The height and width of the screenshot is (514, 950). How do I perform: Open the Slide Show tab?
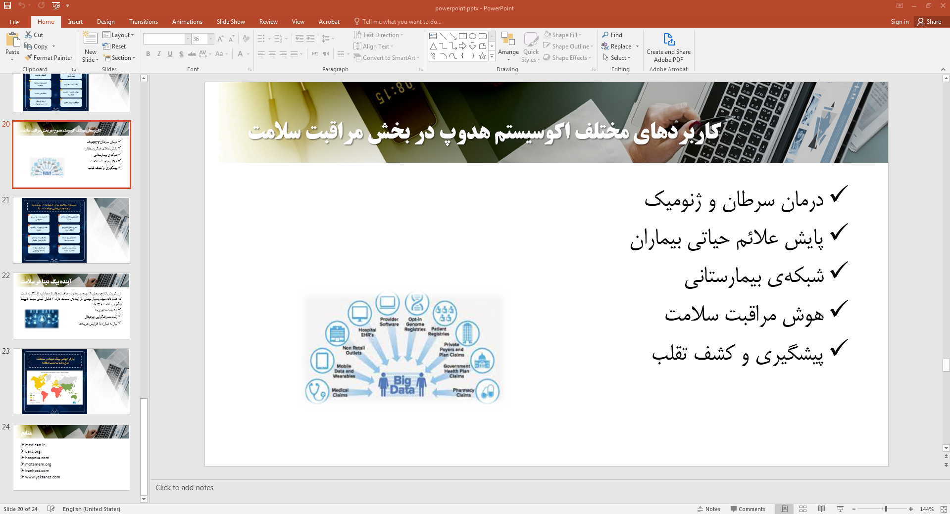(x=231, y=21)
